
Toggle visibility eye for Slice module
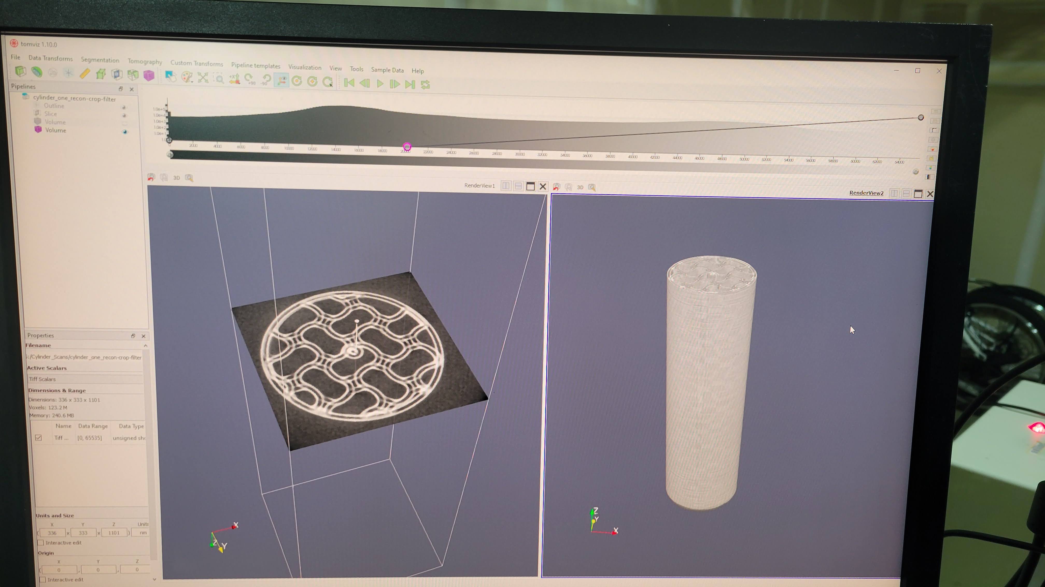124,115
